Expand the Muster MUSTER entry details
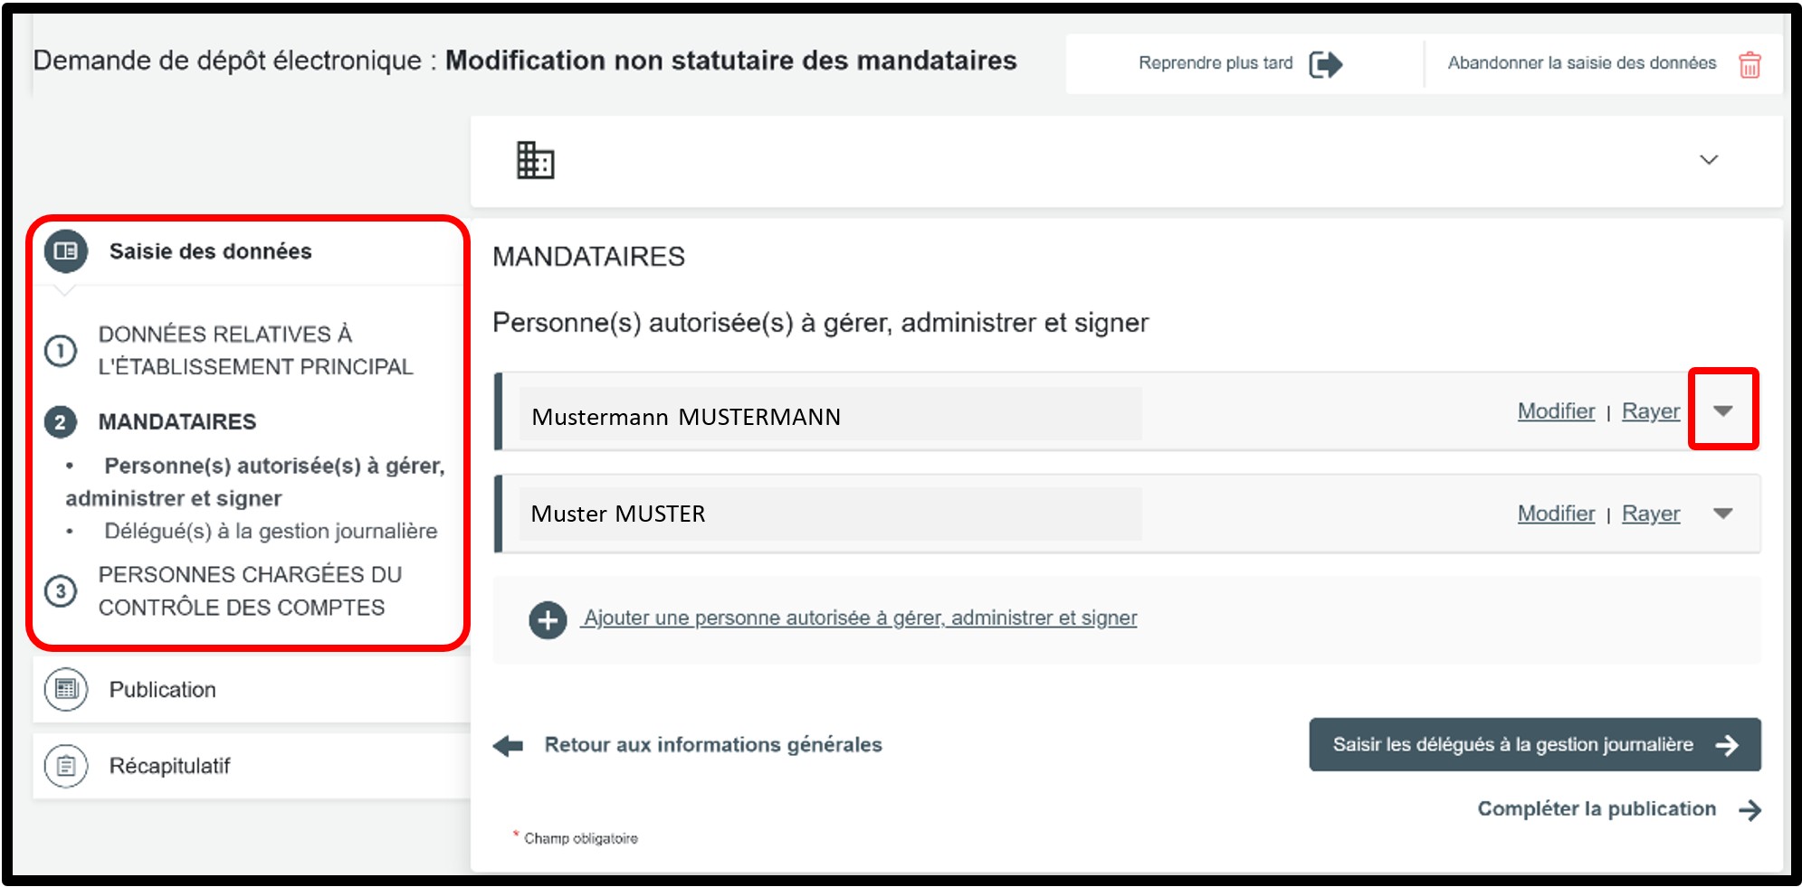The height and width of the screenshot is (887, 1802). click(x=1722, y=514)
